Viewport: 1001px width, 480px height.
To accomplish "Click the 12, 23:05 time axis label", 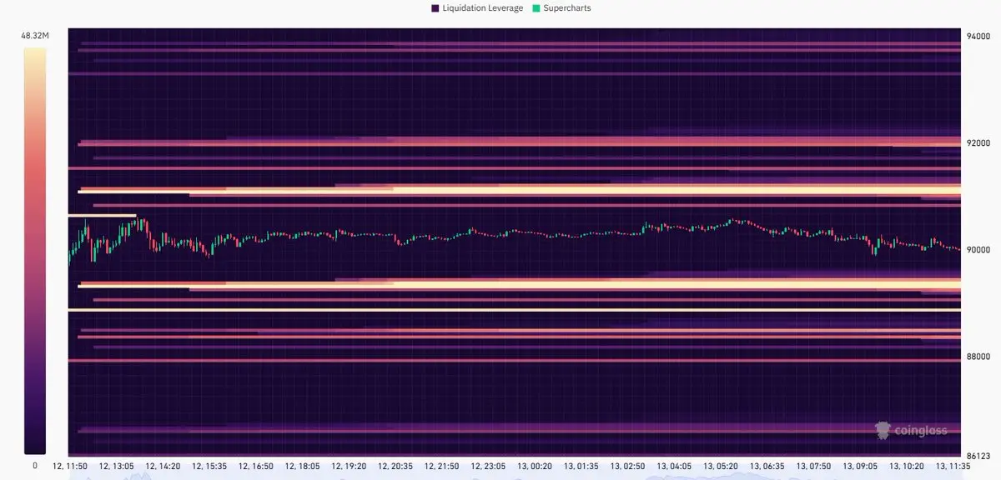I will tap(487, 466).
